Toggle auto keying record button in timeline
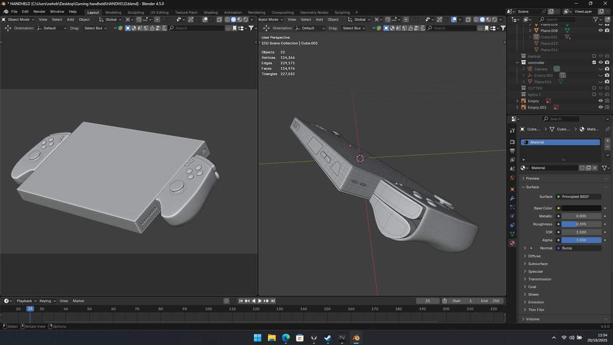The width and height of the screenshot is (613, 345). click(226, 301)
